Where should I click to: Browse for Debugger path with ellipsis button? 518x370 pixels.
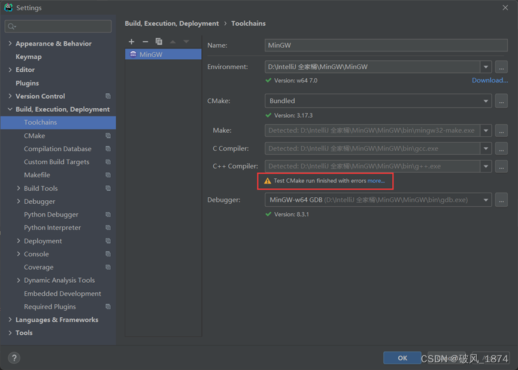click(x=501, y=200)
